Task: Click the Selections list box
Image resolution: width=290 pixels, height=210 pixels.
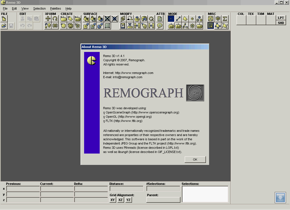Action: [205, 194]
